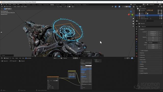Click blue Z axis on navigation gizmo
The height and width of the screenshot is (92, 163).
pos(131,11)
